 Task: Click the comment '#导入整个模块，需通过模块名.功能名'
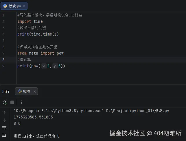[50, 15]
